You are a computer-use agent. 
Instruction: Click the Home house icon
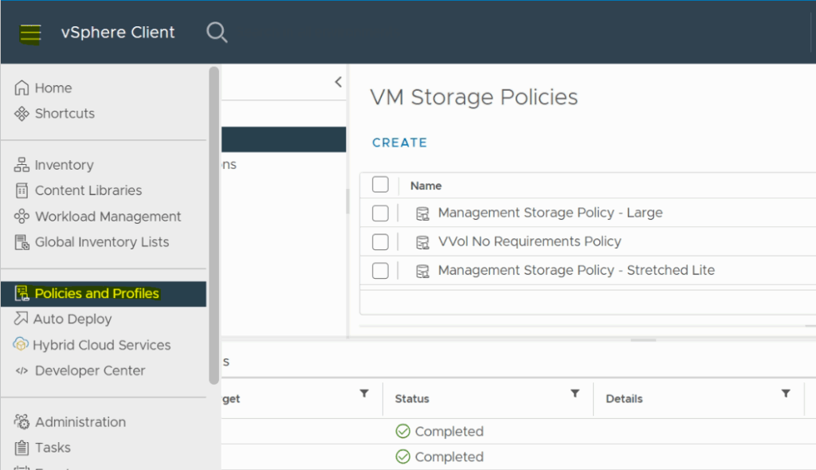pyautogui.click(x=22, y=88)
